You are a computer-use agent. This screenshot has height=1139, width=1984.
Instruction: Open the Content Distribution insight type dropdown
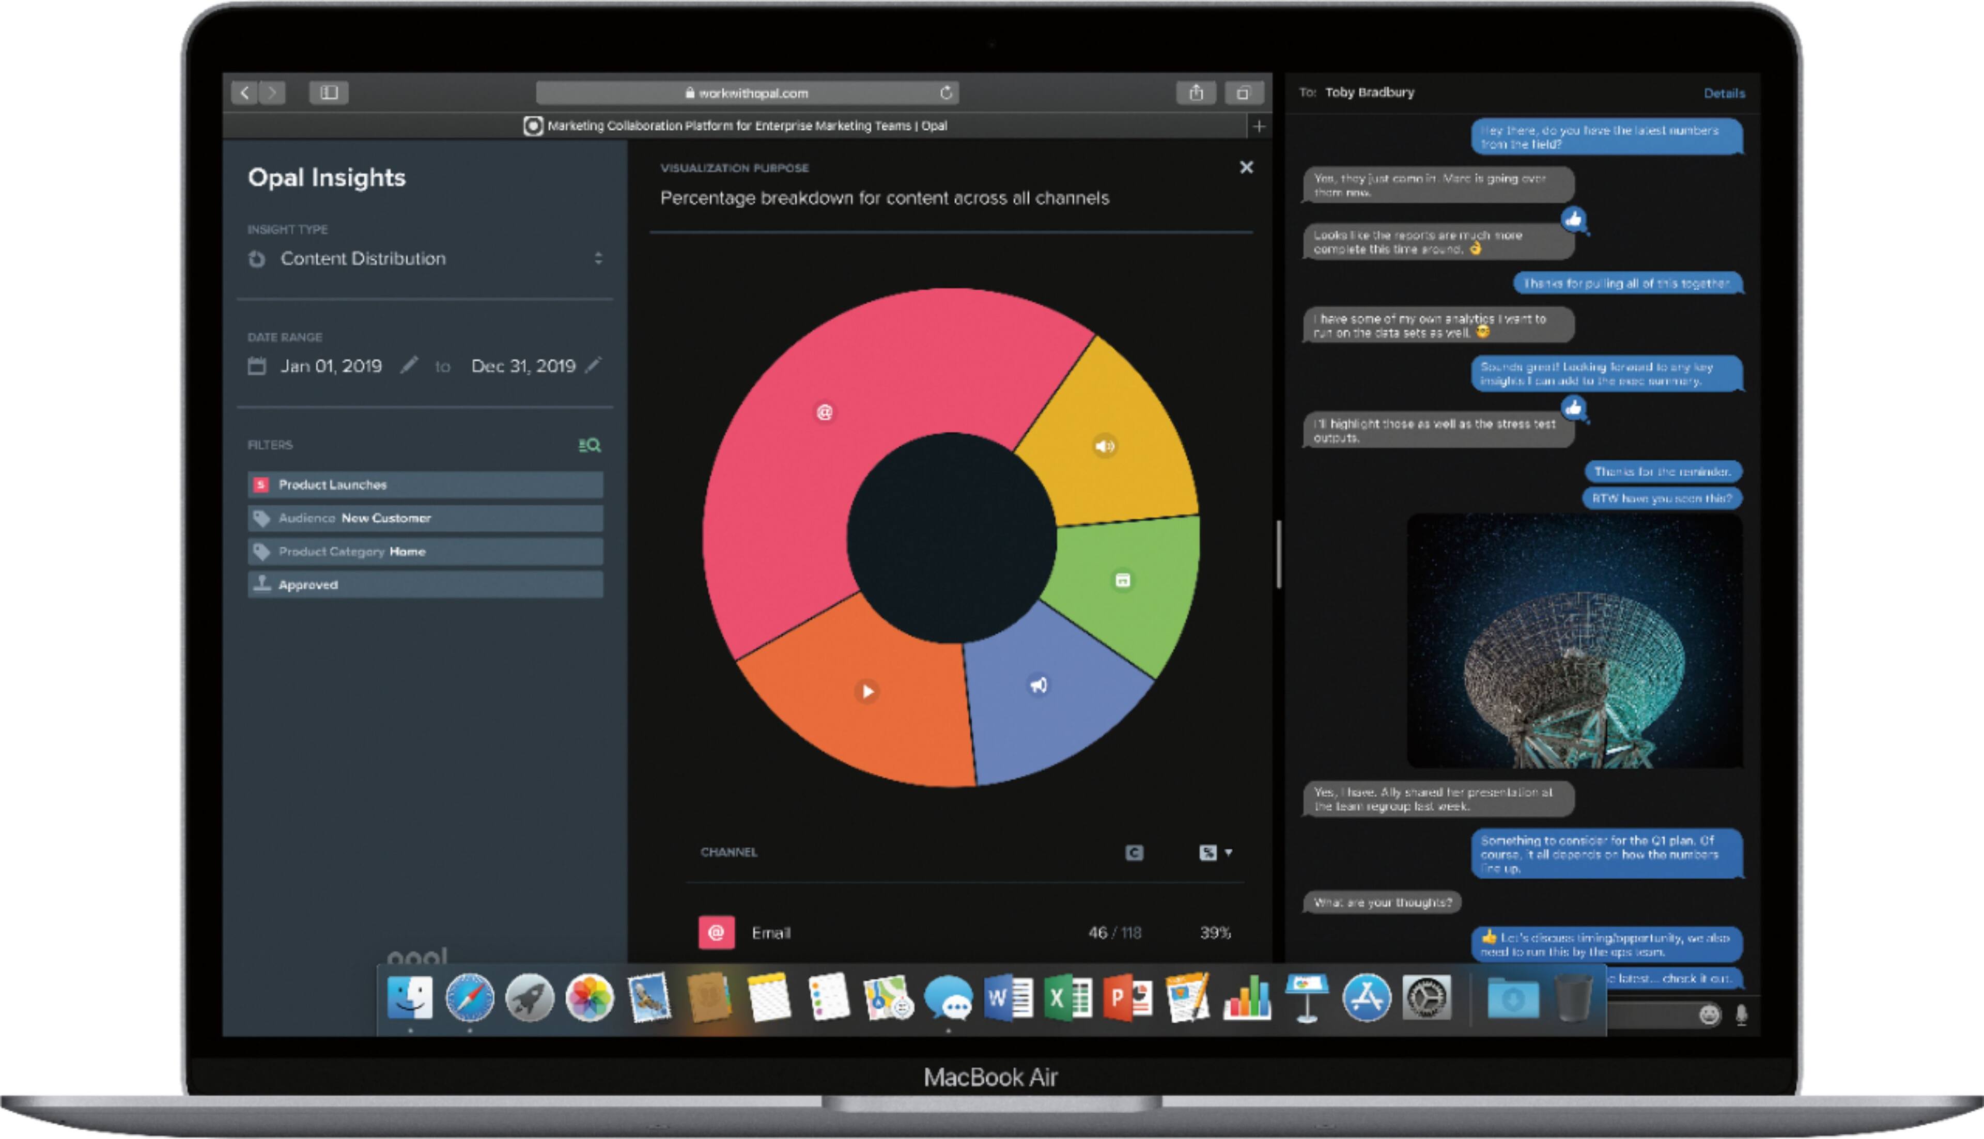[x=598, y=258]
